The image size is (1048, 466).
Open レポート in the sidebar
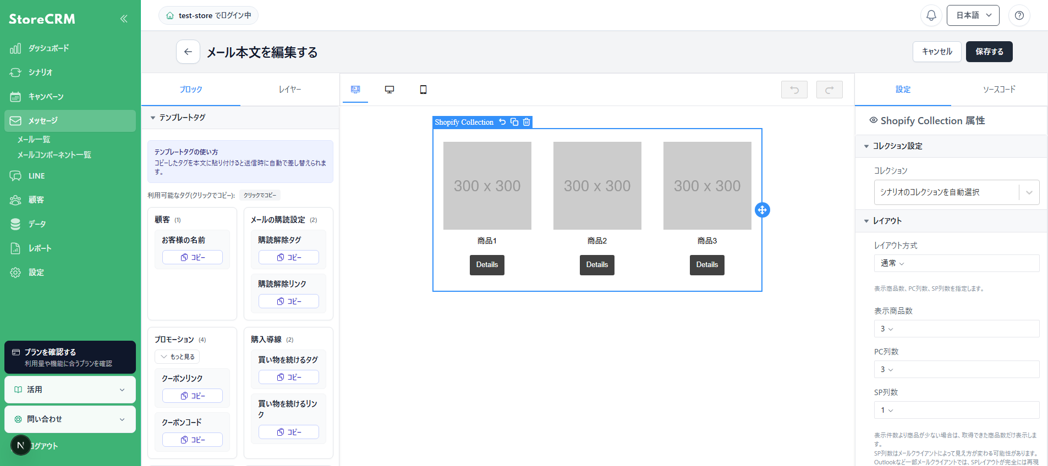(70, 248)
